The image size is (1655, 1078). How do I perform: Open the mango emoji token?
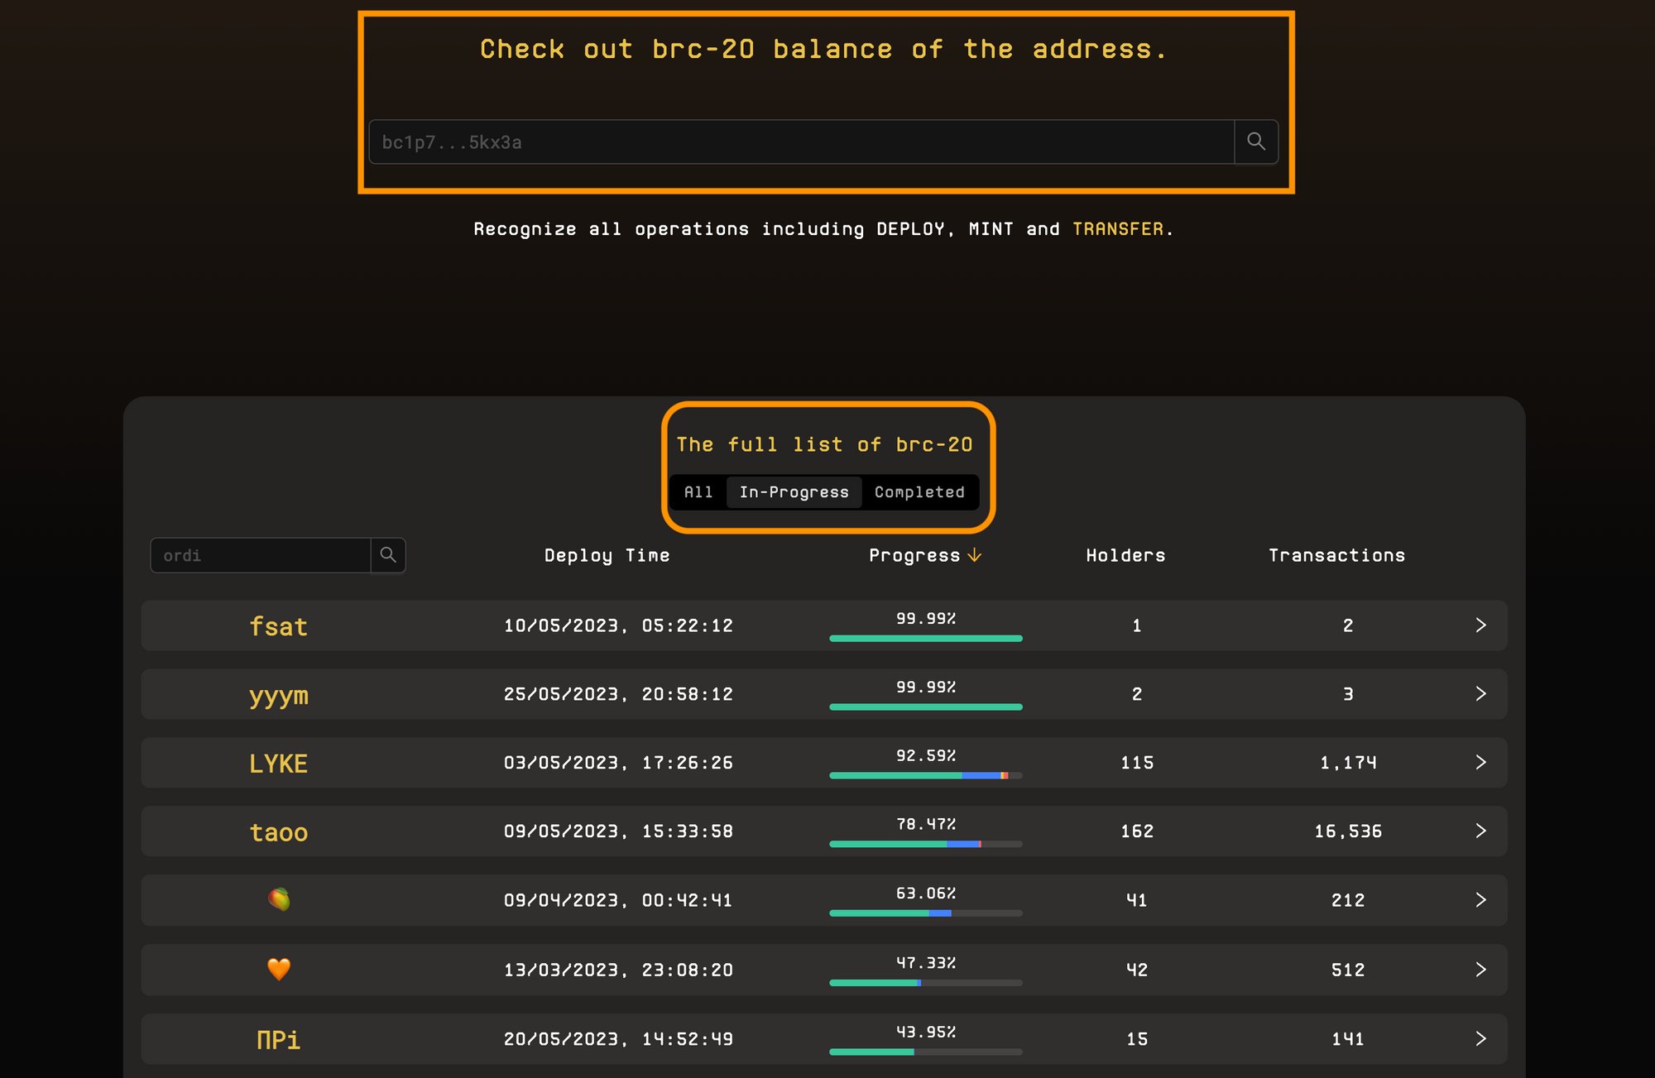(x=279, y=899)
